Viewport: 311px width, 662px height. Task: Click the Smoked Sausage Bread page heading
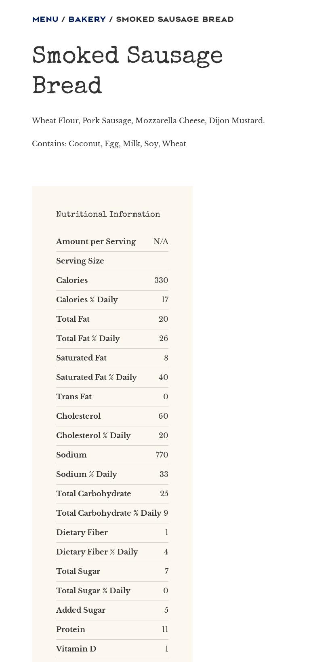[128, 71]
